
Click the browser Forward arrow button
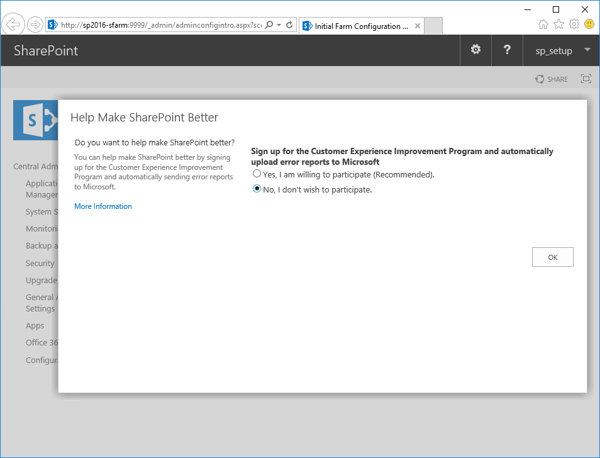click(x=35, y=25)
